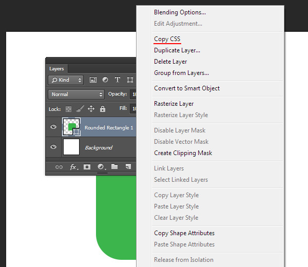
Task: Hide the Rounded Rectangle 1 layer
Action: pyautogui.click(x=53, y=127)
